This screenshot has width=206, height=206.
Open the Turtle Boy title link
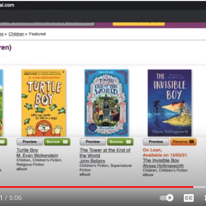click(27, 150)
